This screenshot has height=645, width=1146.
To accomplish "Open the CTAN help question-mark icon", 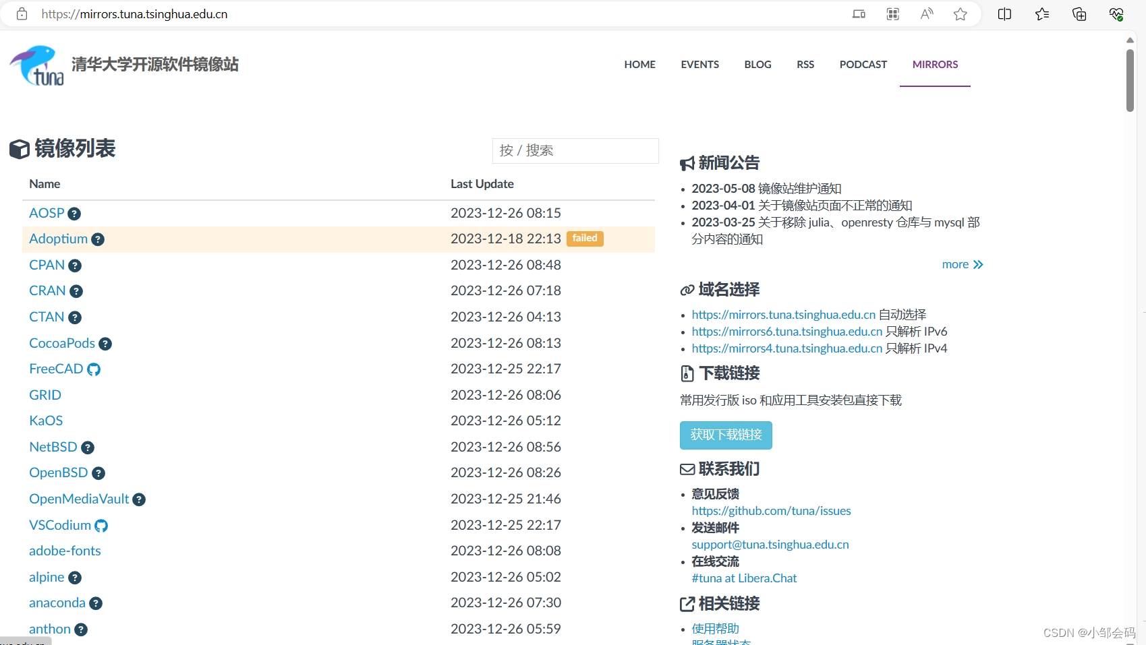I will (x=75, y=317).
